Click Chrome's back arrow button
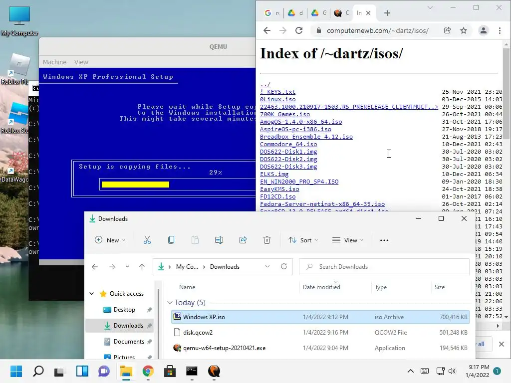 coord(267,30)
